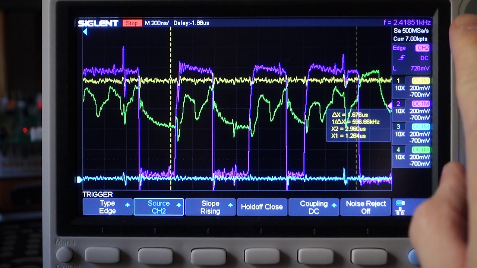Screen dimensions: 477x268
Task: Click the round Menu On/Off button
Action: click(x=64, y=255)
